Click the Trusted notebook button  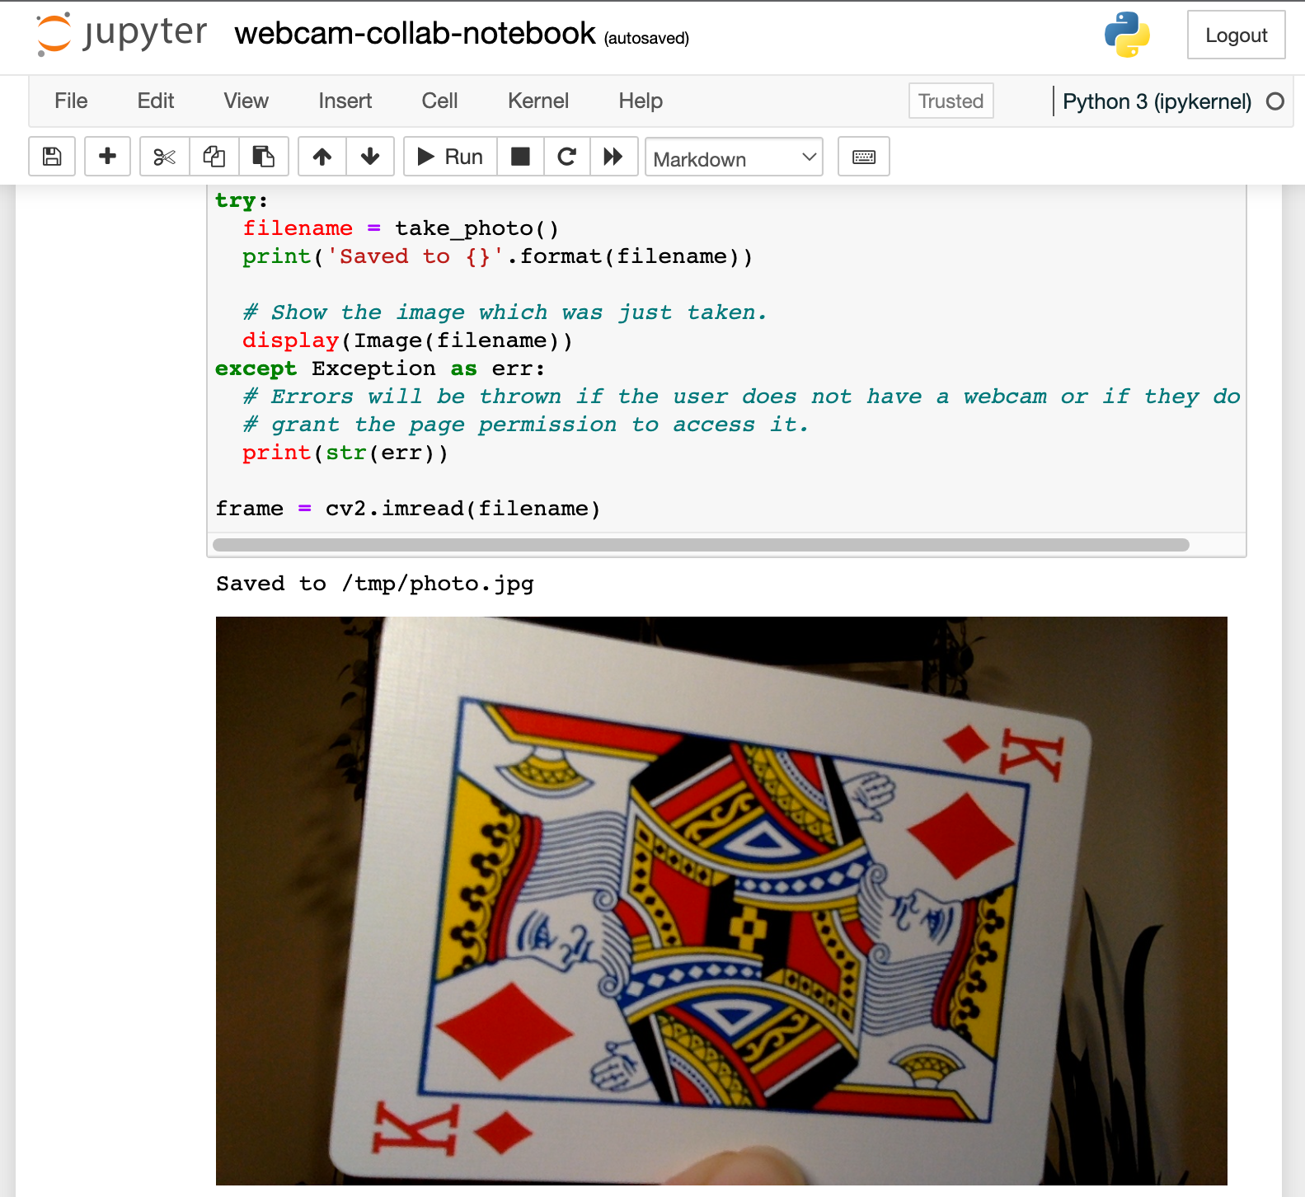click(951, 101)
